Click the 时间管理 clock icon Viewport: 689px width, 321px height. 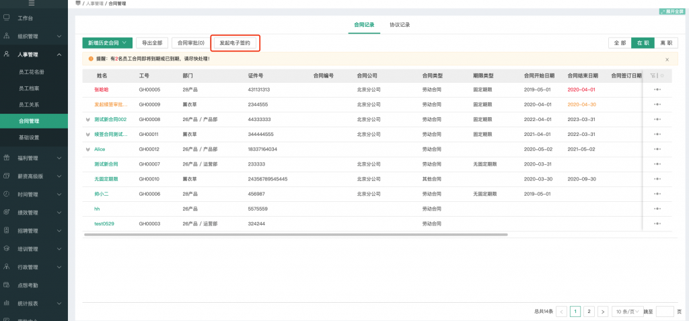[7, 194]
